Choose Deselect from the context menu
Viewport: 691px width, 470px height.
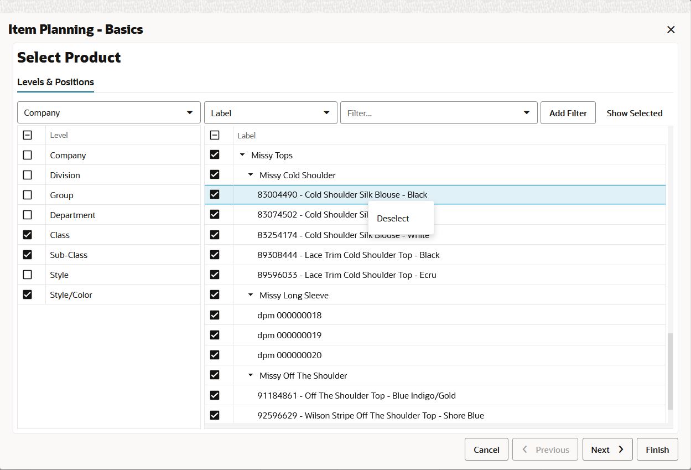coord(392,218)
